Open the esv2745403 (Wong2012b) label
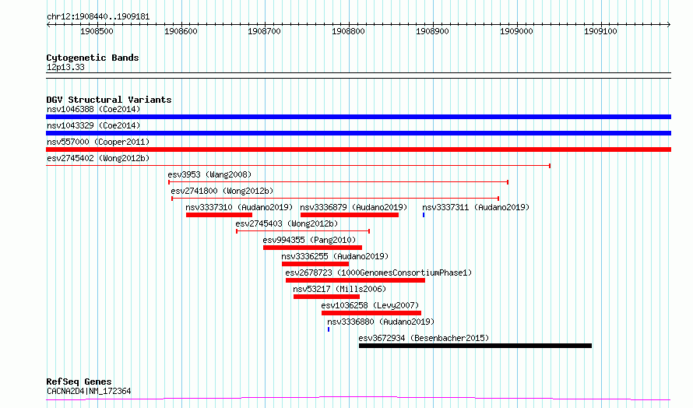Viewport: 693px width, 408px height. [x=287, y=223]
